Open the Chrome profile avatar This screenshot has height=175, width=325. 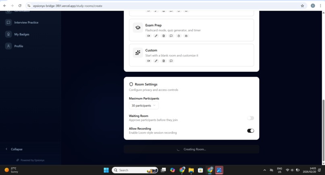313,6
